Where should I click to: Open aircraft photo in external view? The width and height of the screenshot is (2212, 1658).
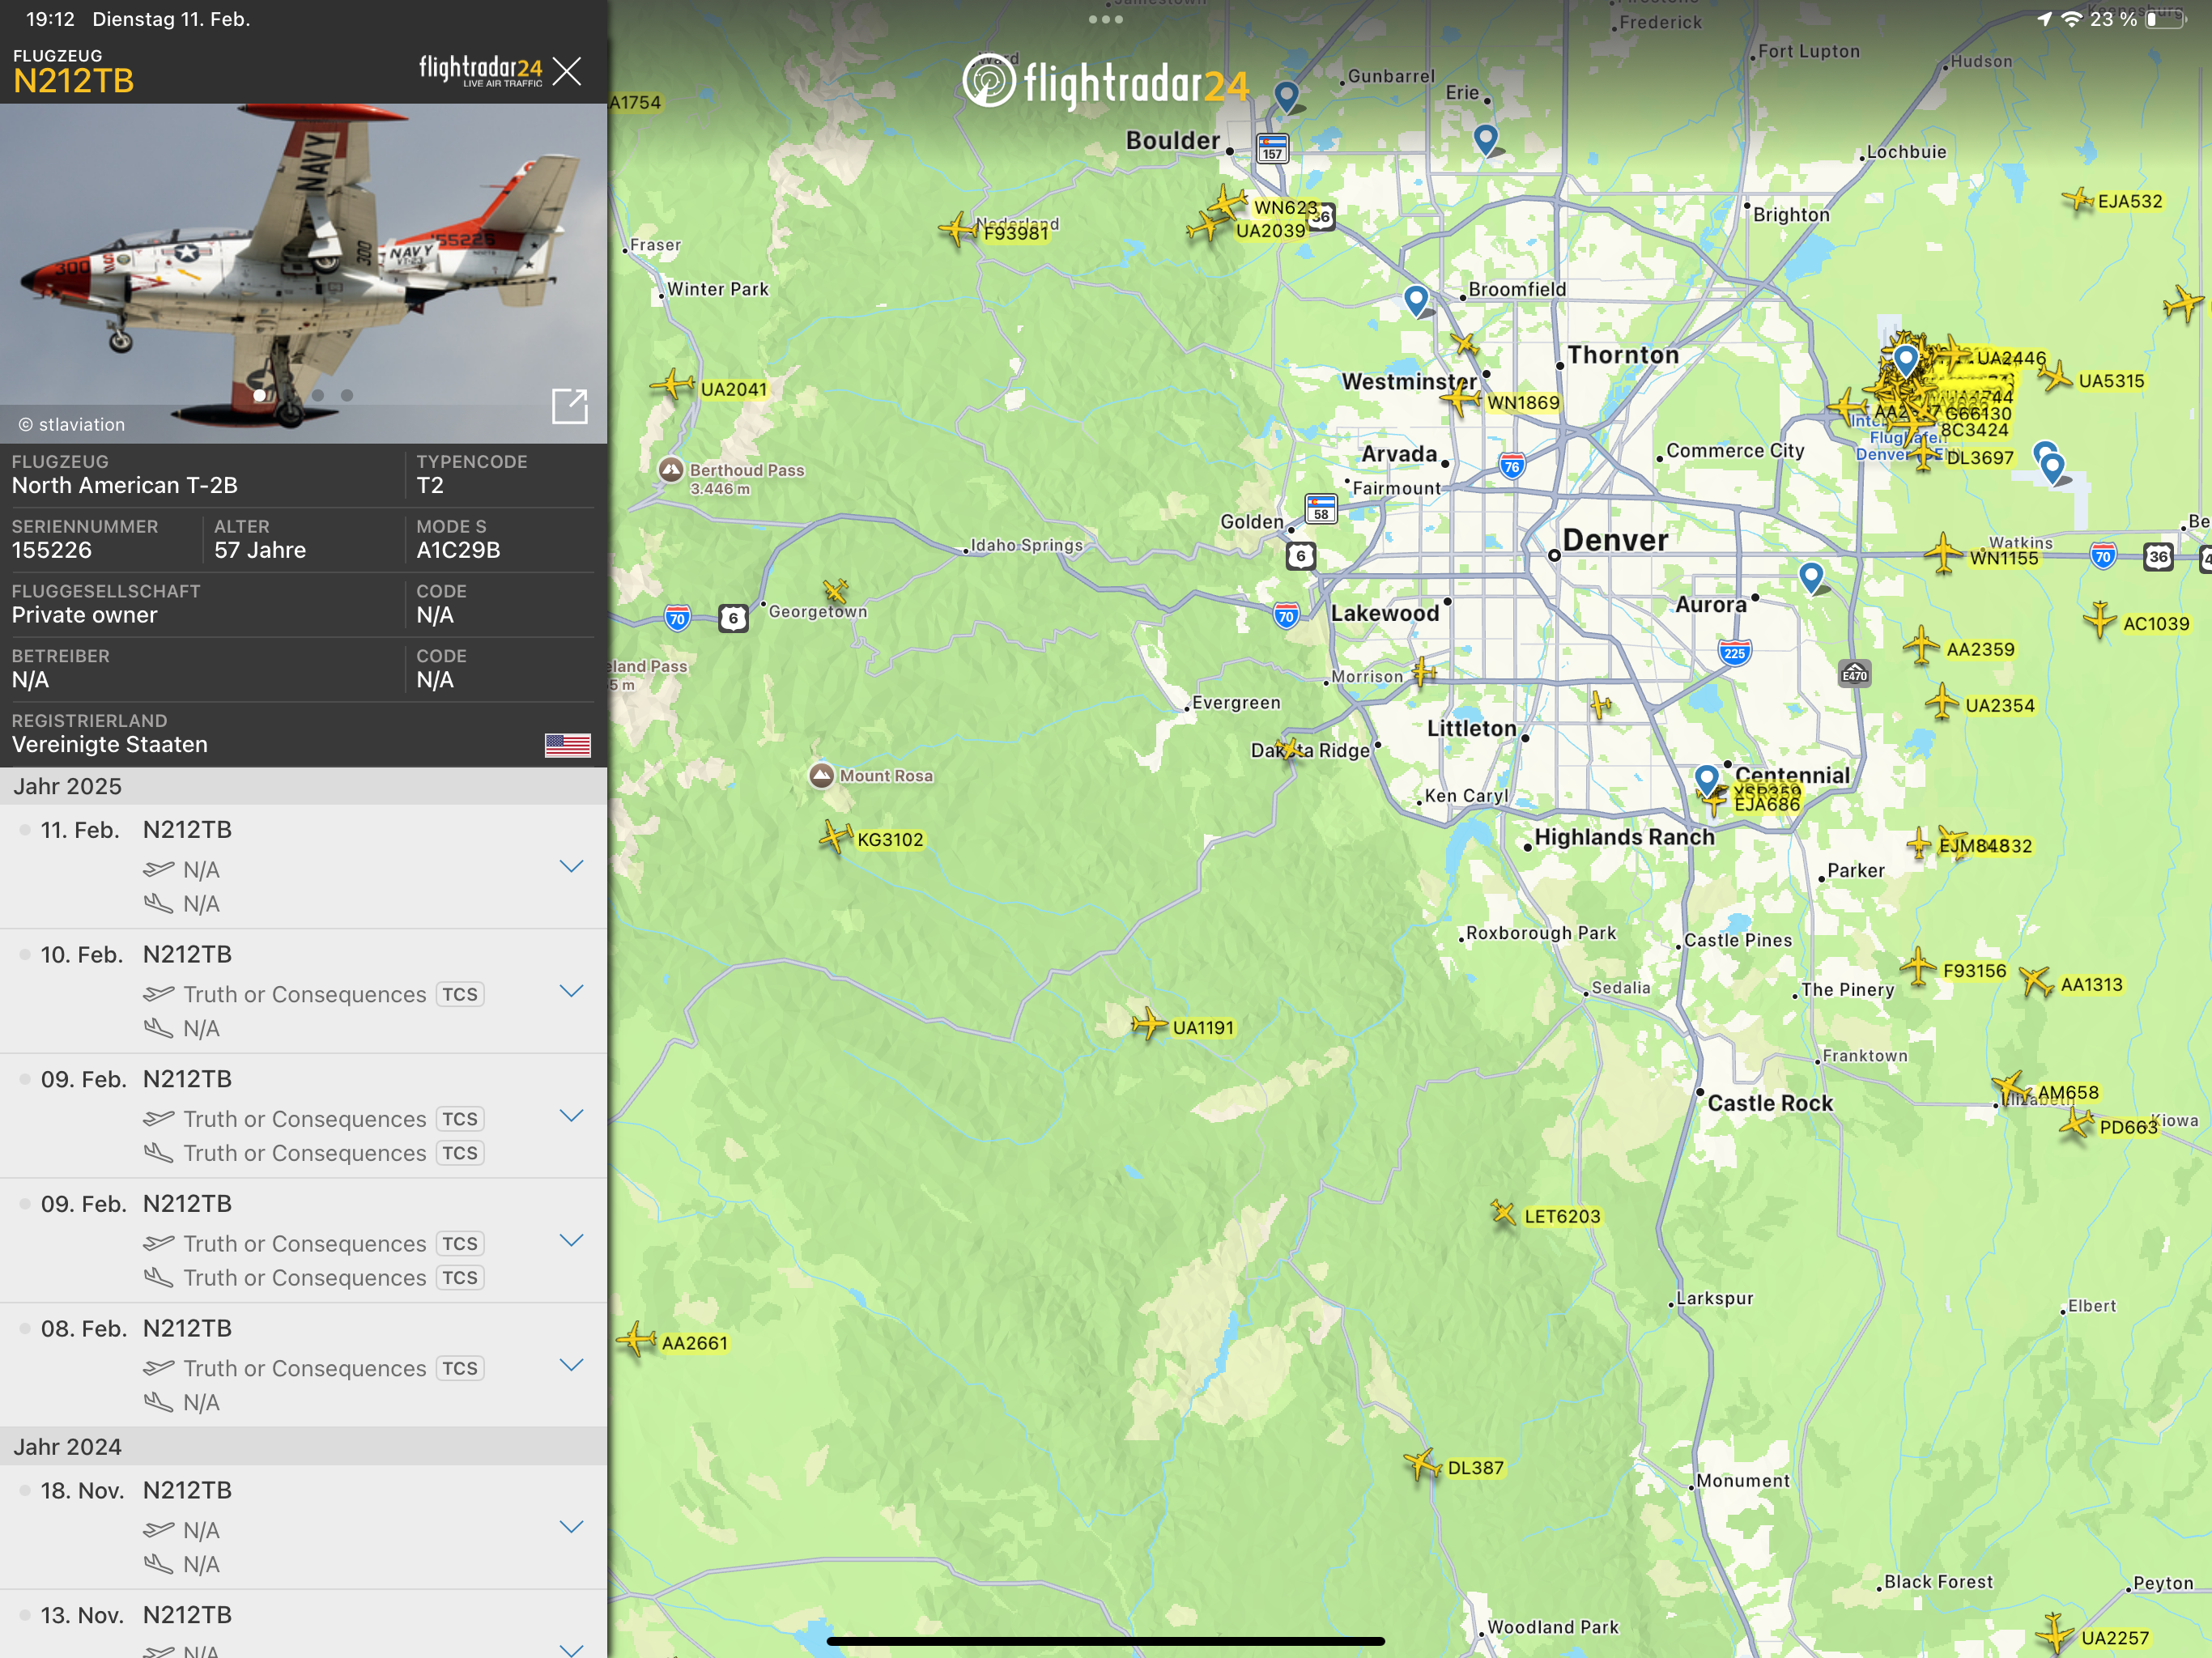570,406
